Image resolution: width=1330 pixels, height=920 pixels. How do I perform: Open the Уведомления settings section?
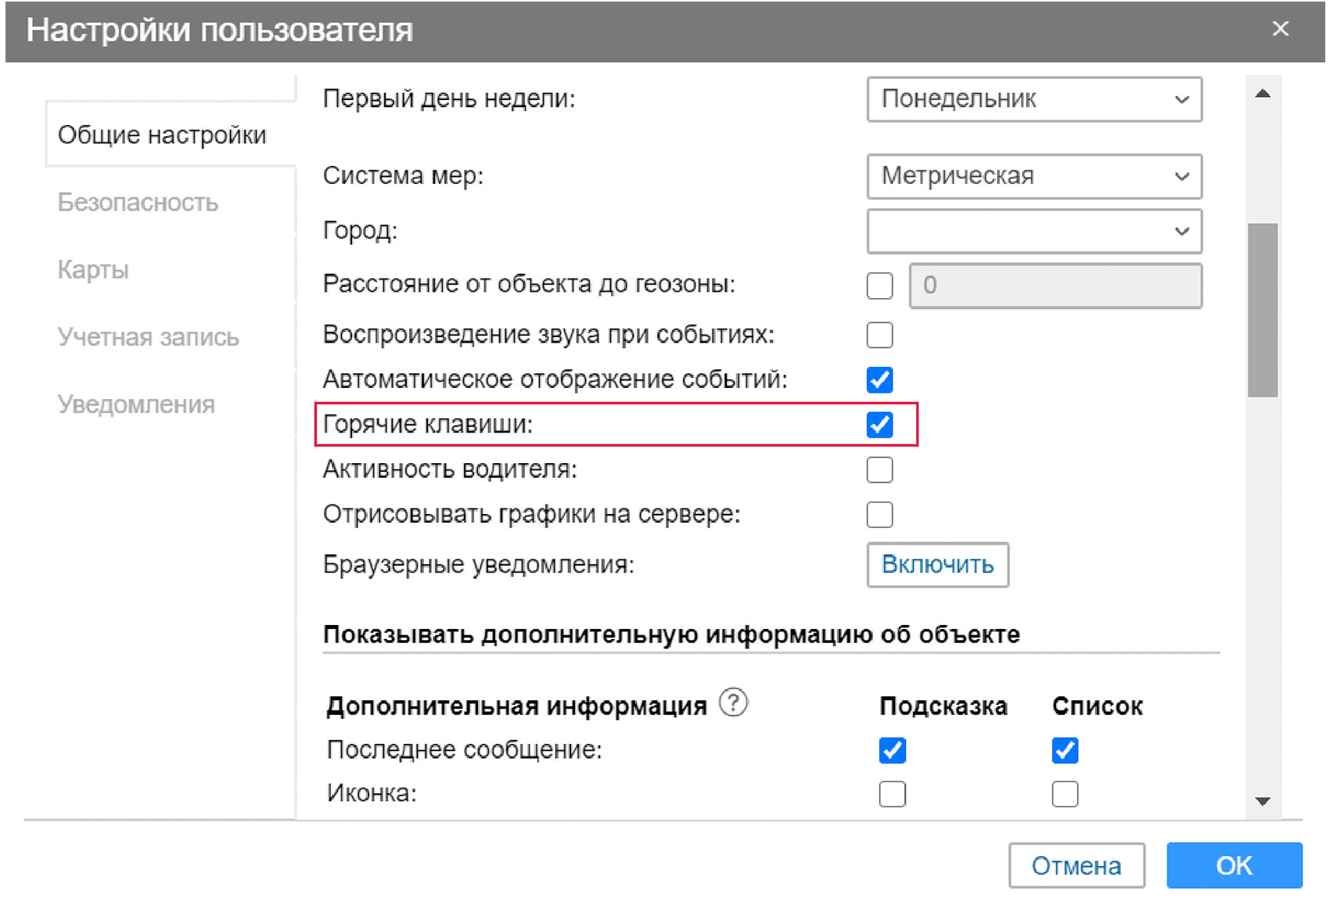pyautogui.click(x=135, y=404)
